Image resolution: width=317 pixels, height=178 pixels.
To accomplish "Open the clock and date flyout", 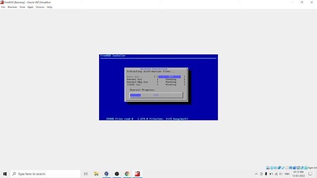I will [x=298, y=174].
